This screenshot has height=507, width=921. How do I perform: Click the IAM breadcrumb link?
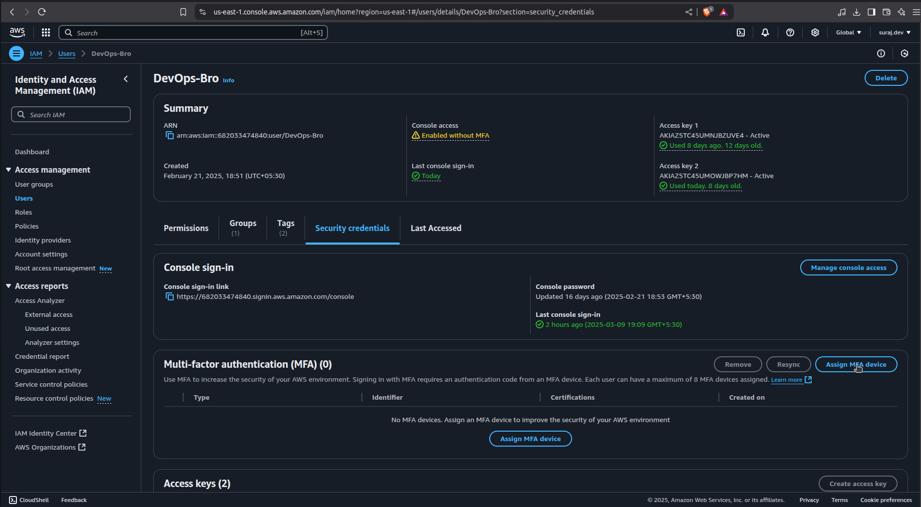[x=36, y=53]
